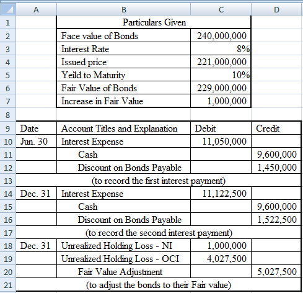303x293 pixels.
Task: Click 'Discount on Bonds Payable' in row 16
Action: [123, 220]
